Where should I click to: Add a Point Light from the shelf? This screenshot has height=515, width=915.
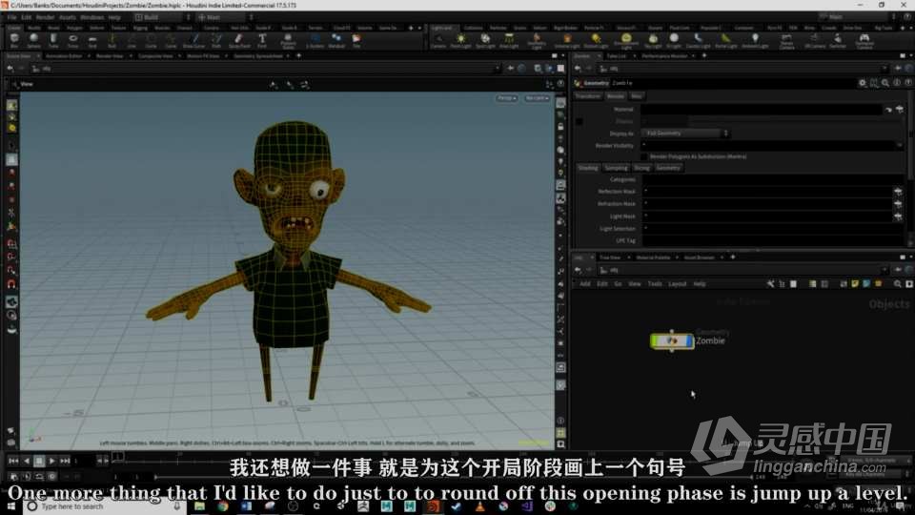tap(460, 40)
